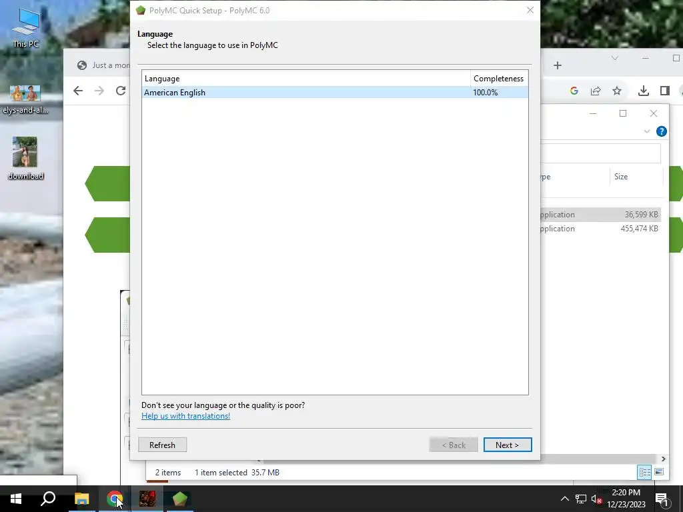Reload the Chrome page
This screenshot has width=683, height=512.
tap(121, 91)
